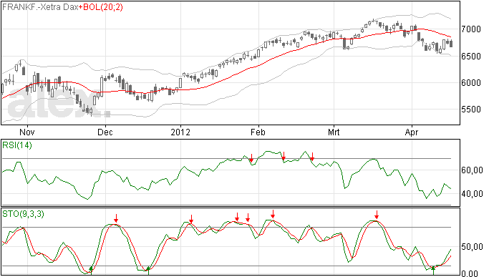Select the 2012 label on time axis
The height and width of the screenshot is (277, 494).
point(180,132)
